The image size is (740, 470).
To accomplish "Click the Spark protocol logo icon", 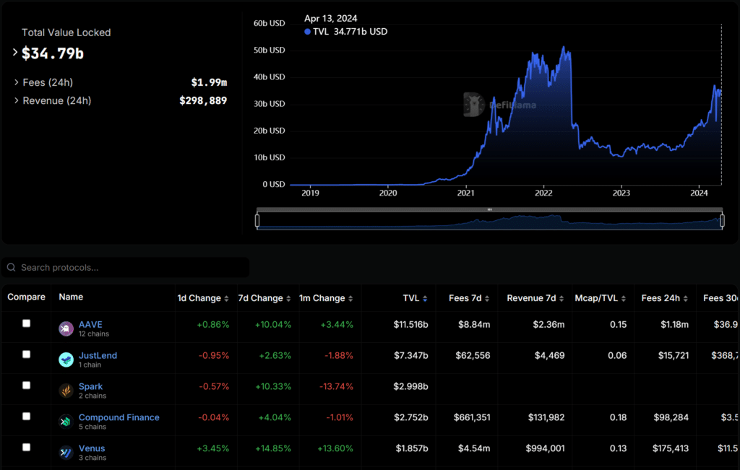I will point(66,391).
